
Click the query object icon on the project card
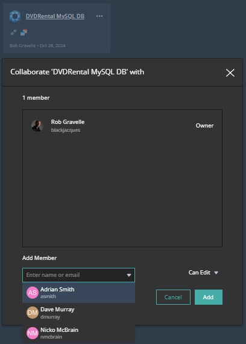pos(24,33)
